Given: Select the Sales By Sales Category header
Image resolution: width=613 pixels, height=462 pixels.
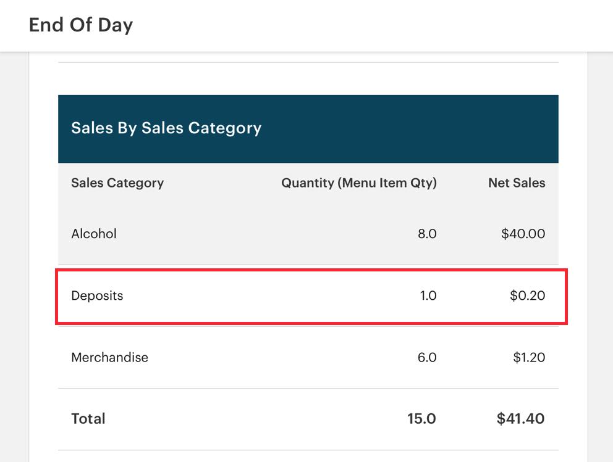Looking at the screenshot, I should pos(166,128).
